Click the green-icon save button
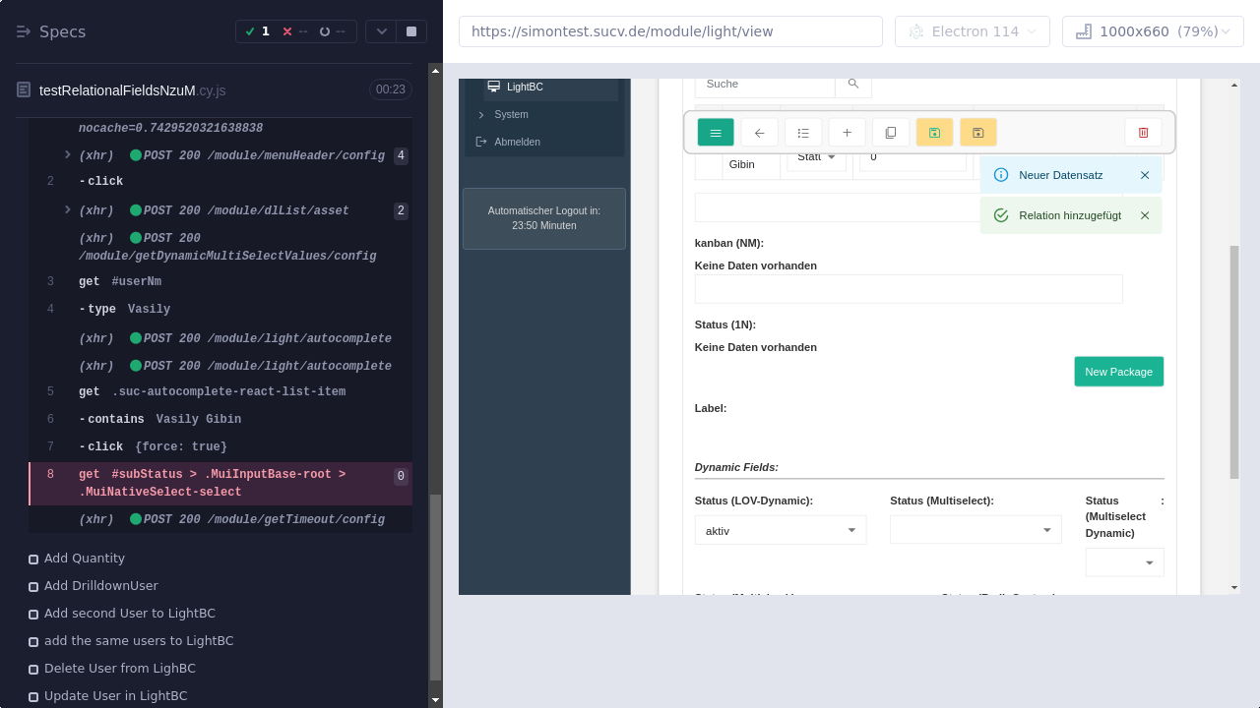Image resolution: width=1260 pixels, height=708 pixels. coord(934,133)
